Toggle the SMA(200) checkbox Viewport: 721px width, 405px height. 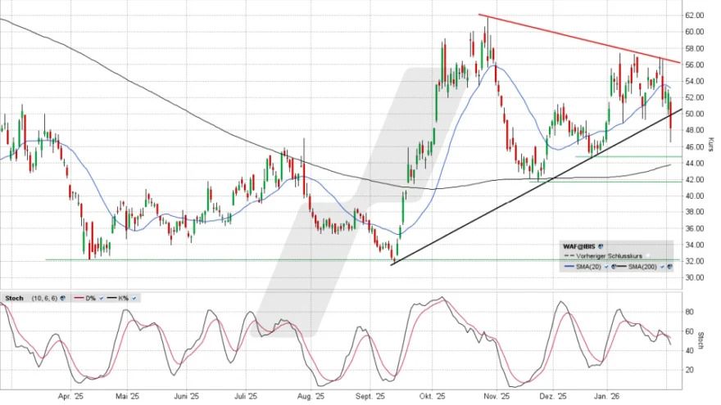pyautogui.click(x=661, y=268)
